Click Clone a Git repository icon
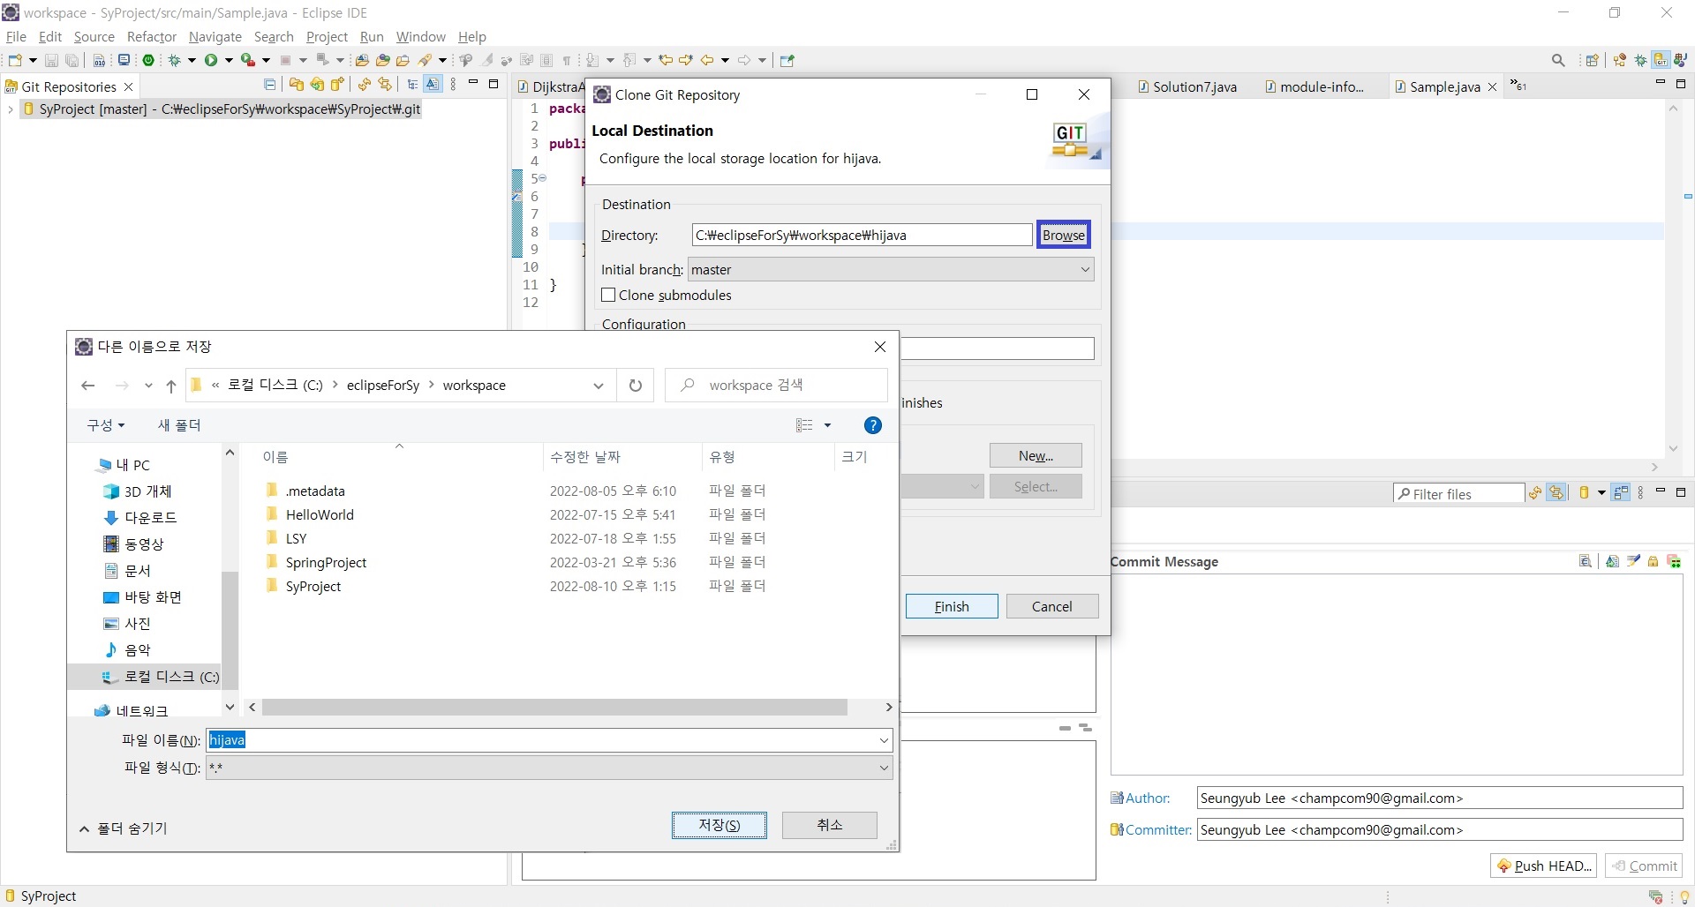This screenshot has width=1695, height=907. point(317,85)
